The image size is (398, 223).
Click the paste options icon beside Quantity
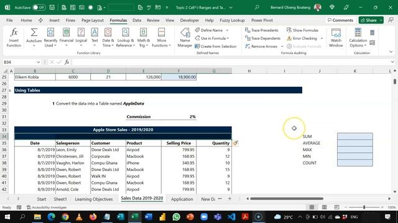coord(235,143)
